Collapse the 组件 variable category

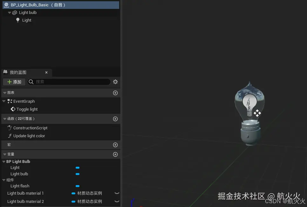coord(3,180)
